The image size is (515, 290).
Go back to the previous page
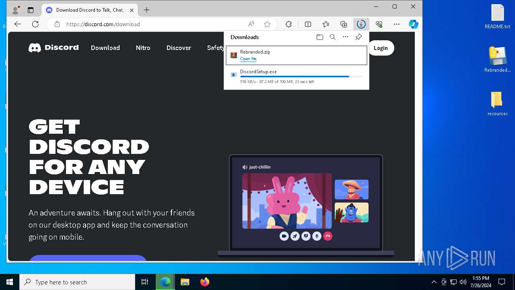18,24
